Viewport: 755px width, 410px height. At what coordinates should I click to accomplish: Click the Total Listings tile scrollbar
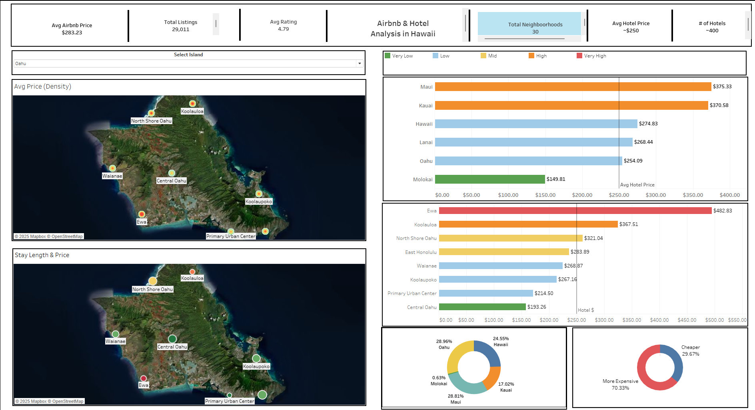216,24
